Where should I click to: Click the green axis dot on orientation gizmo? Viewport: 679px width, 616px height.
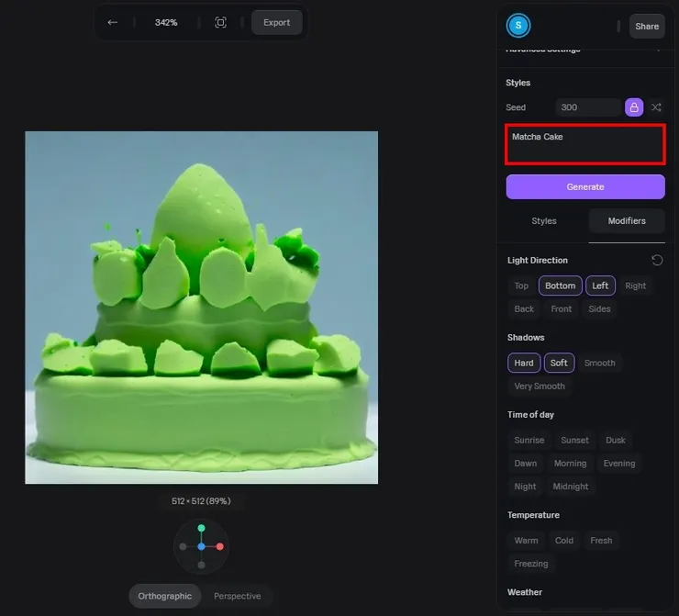click(201, 528)
